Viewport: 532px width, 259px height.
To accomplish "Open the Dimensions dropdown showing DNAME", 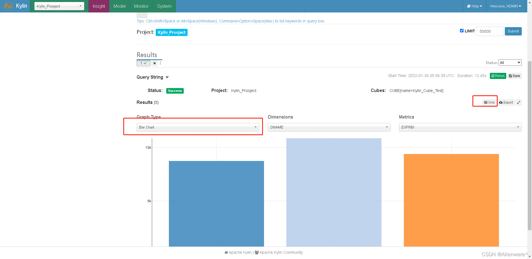I will (x=329, y=127).
